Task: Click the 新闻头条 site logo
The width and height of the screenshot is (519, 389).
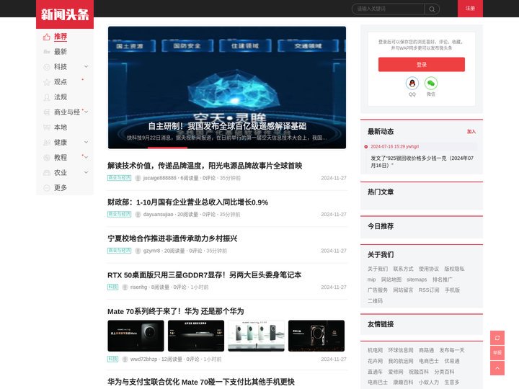Action: tap(65, 14)
